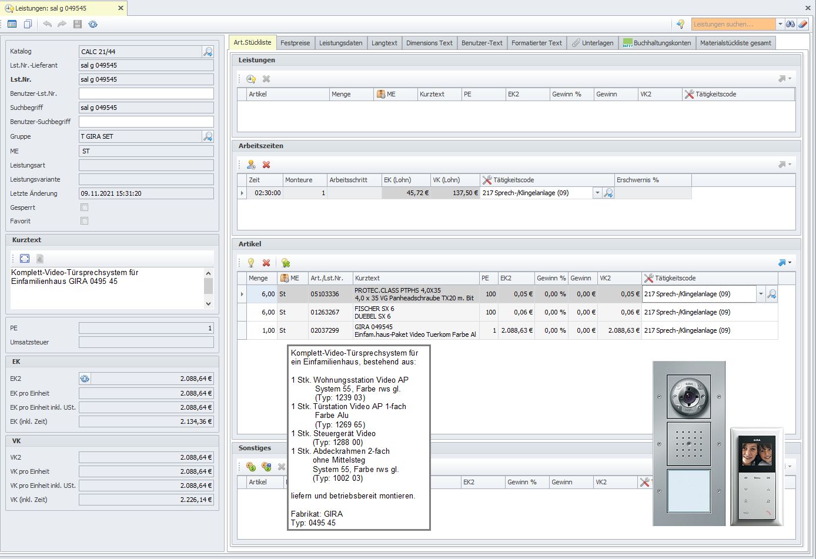The image size is (816, 559).
Task: Open the Langtext tab
Action: point(384,43)
